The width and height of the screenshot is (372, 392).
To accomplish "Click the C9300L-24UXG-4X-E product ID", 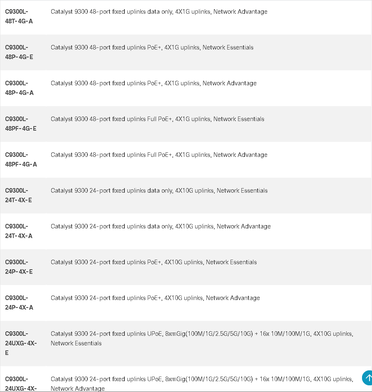I will coord(21,343).
